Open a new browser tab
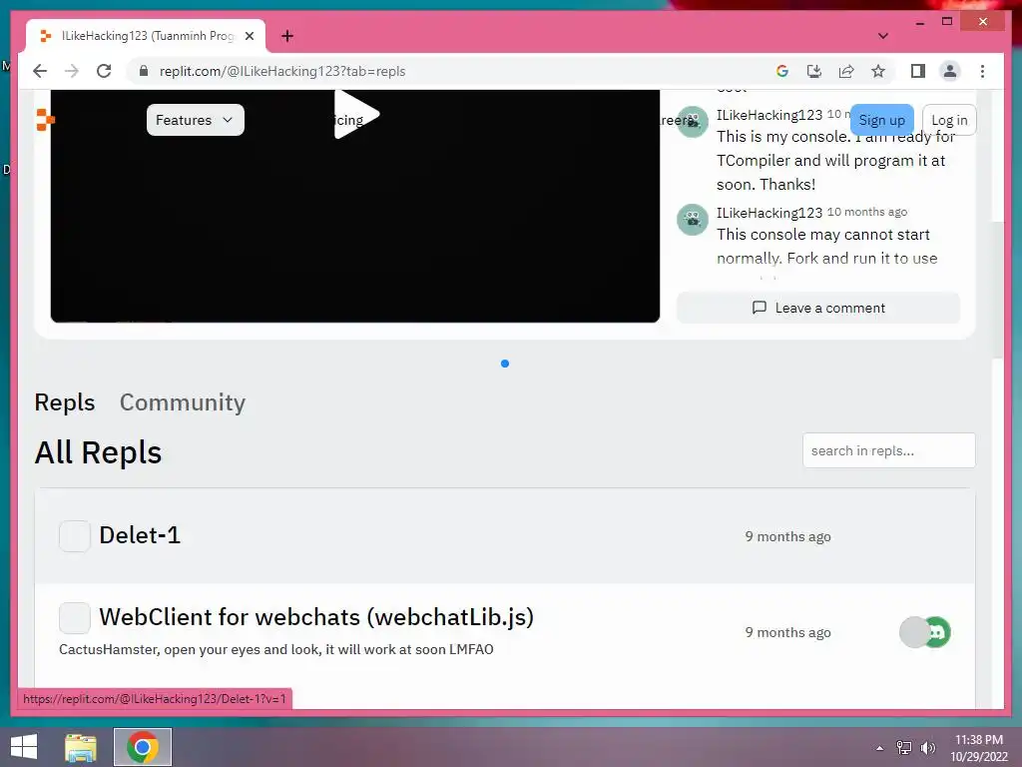1022x767 pixels. 287,36
